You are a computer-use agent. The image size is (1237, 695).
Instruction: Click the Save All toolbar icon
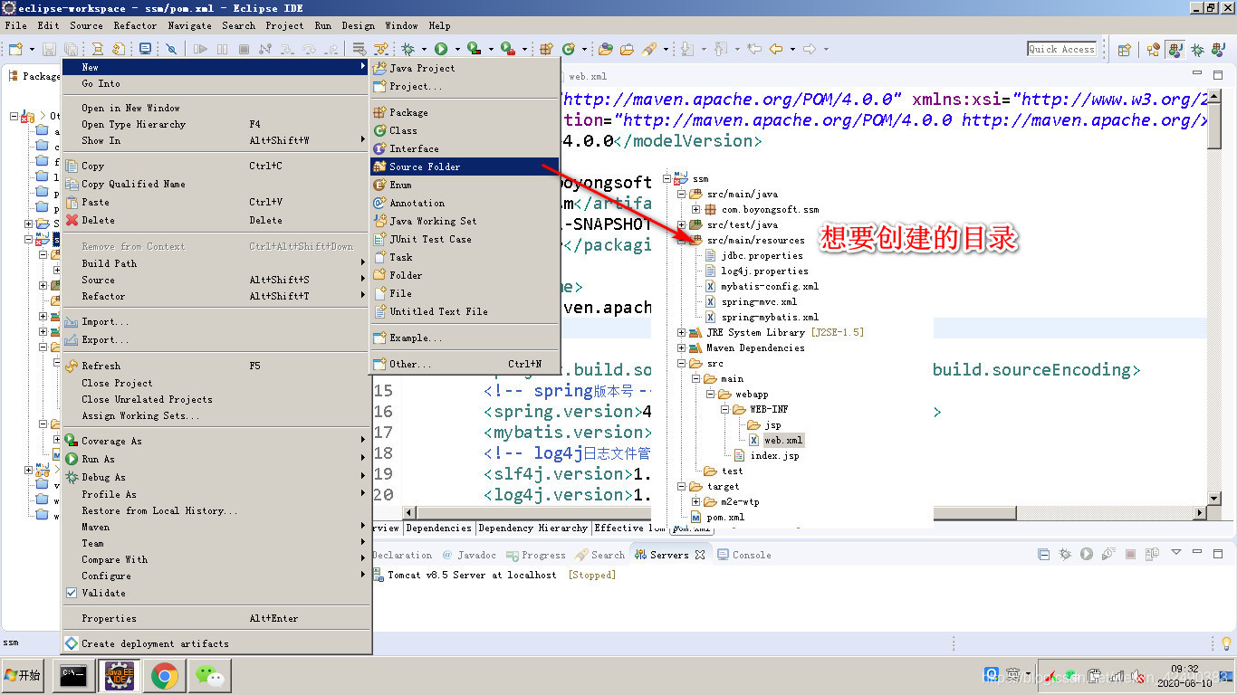click(x=71, y=49)
